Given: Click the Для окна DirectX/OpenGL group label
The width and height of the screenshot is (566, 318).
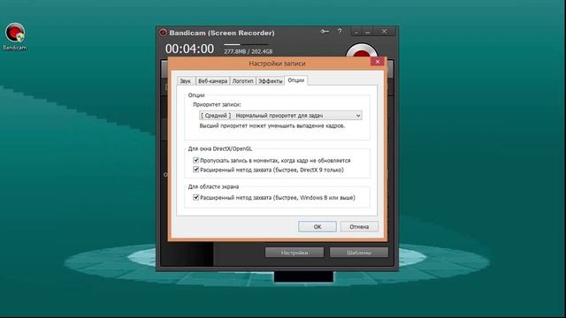Looking at the screenshot, I should click(220, 148).
